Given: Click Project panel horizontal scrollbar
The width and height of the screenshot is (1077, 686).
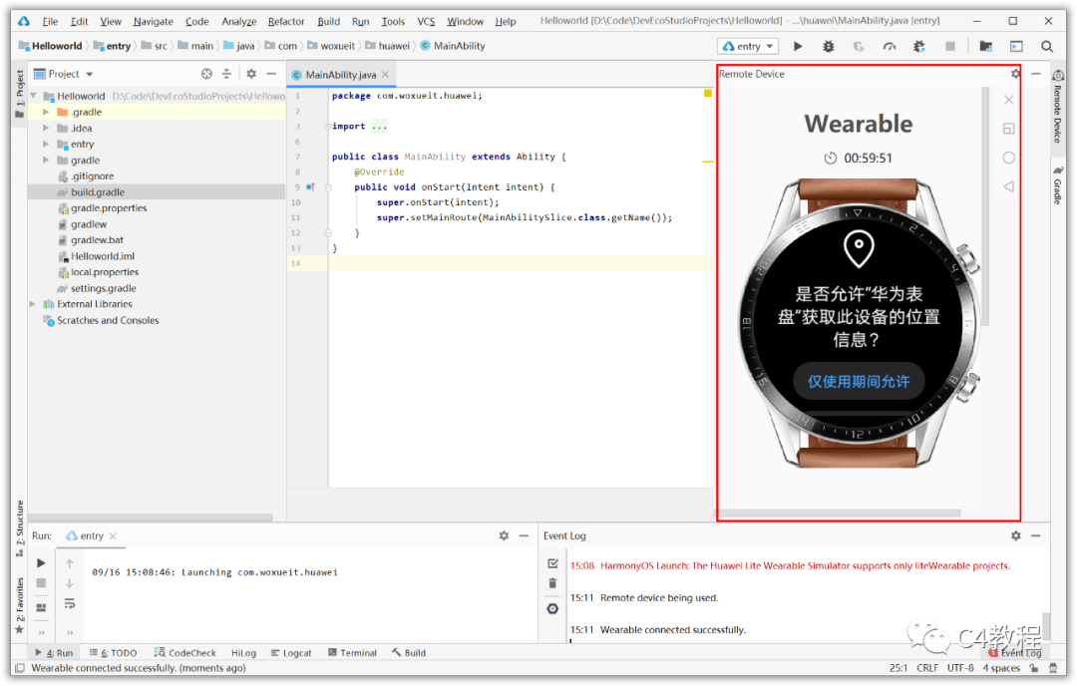Looking at the screenshot, I should point(150,517).
